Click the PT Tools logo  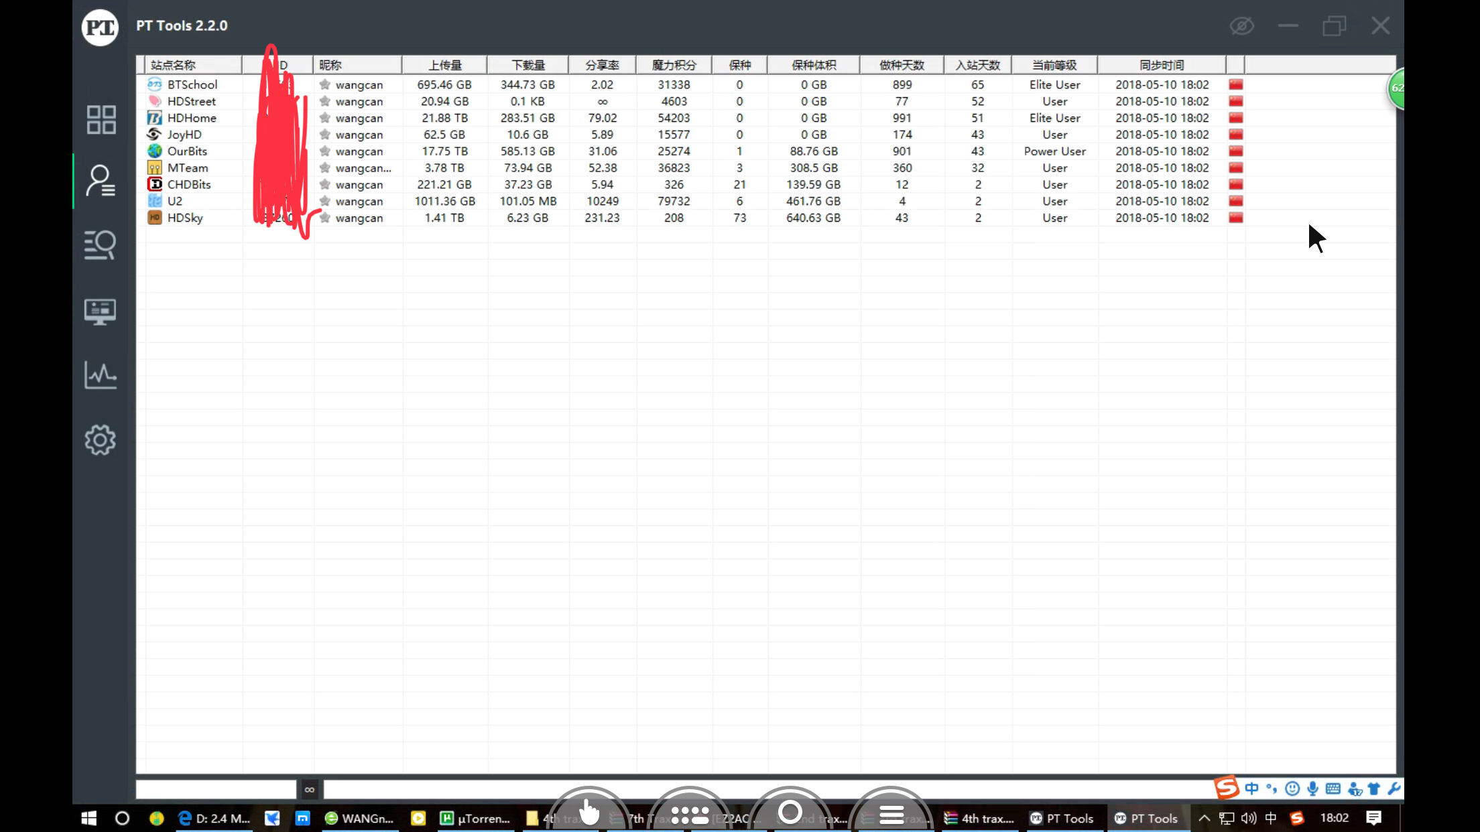click(x=100, y=27)
